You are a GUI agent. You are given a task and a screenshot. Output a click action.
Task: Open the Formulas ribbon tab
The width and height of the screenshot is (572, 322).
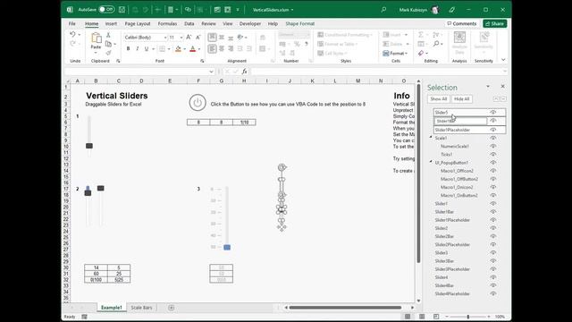167,24
